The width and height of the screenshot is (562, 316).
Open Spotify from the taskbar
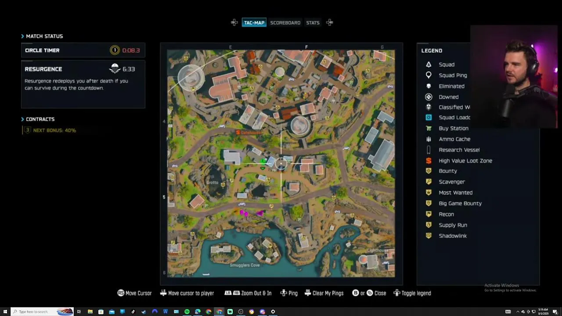187,312
